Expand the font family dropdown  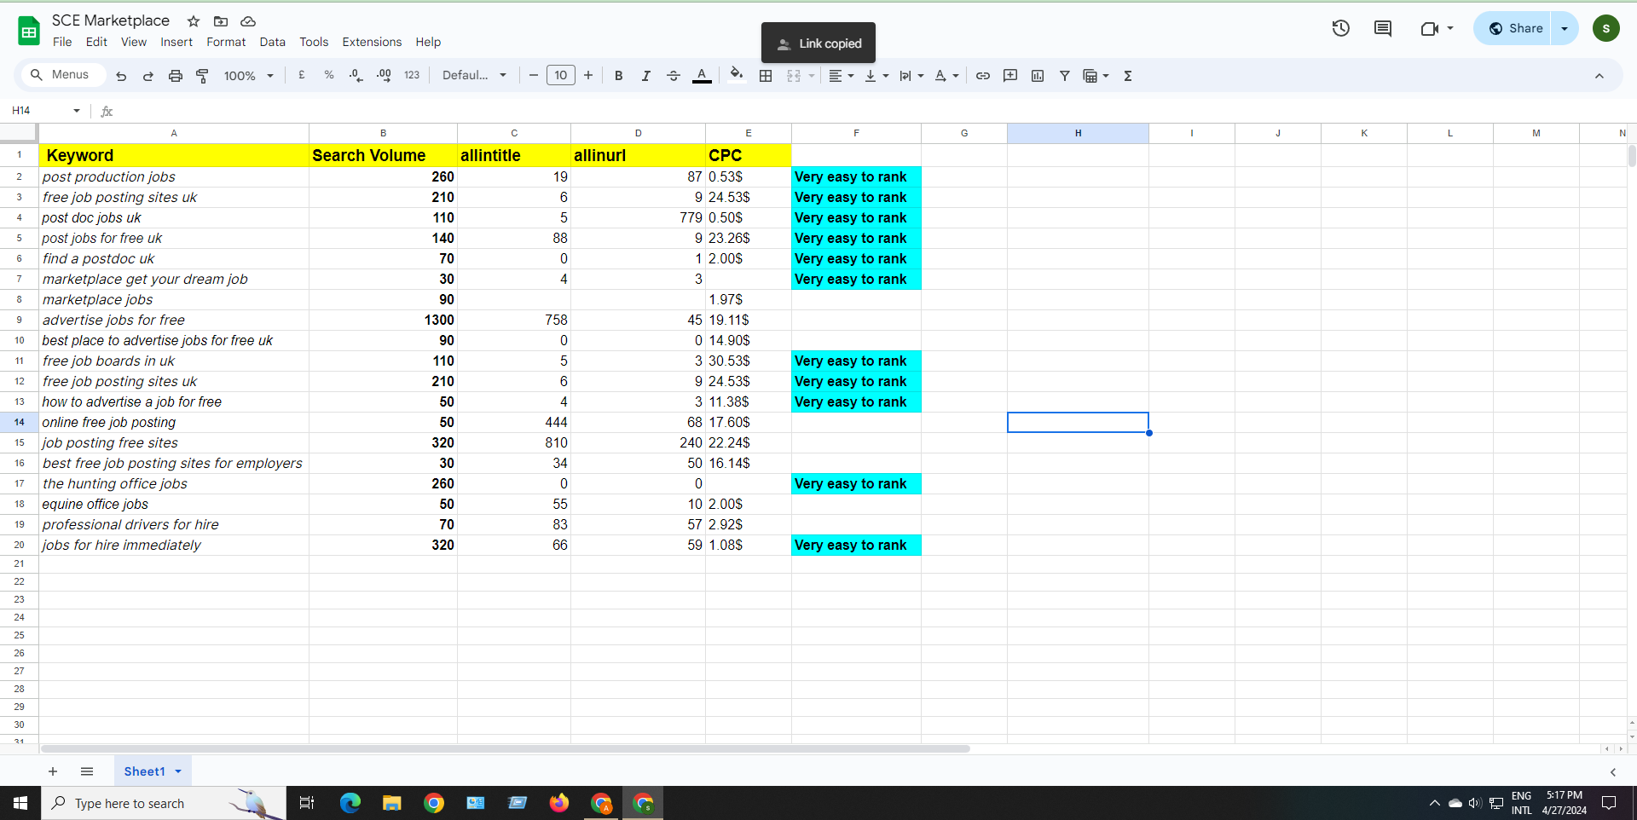click(x=474, y=76)
